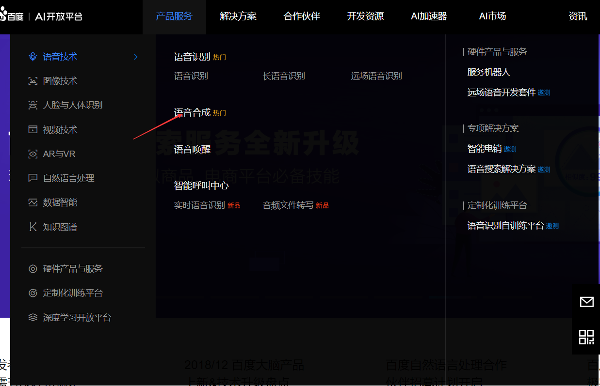The width and height of the screenshot is (600, 386).
Task: Click the chat icon beside 自然语言处理
Action: point(33,178)
